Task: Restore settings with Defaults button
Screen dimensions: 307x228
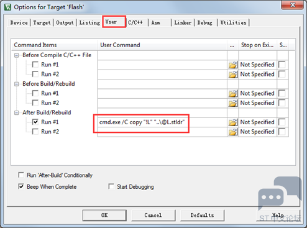Action: 202,216
